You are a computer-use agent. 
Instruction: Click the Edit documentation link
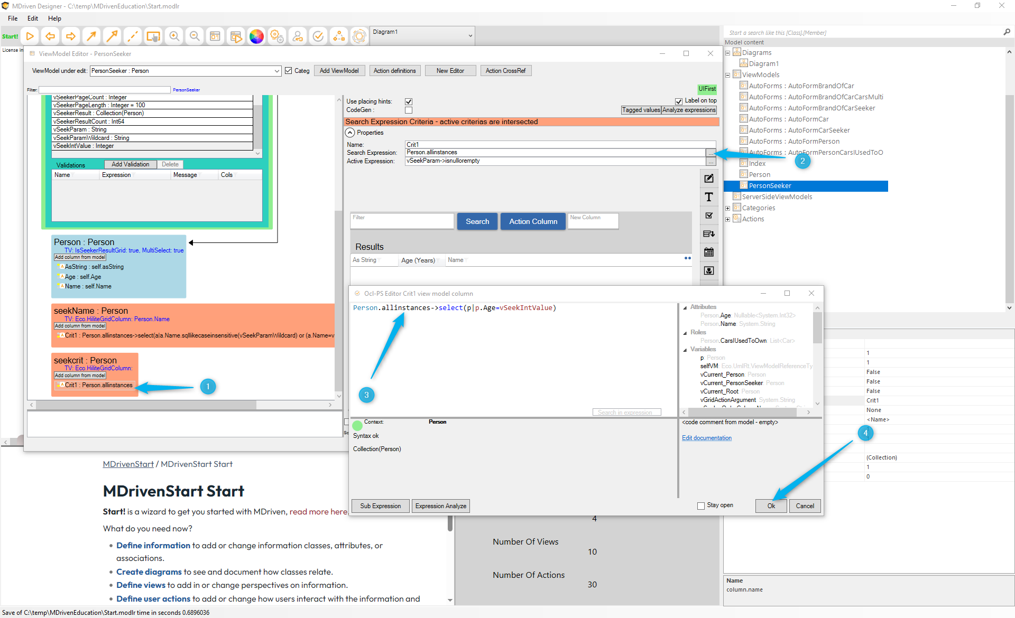click(706, 438)
